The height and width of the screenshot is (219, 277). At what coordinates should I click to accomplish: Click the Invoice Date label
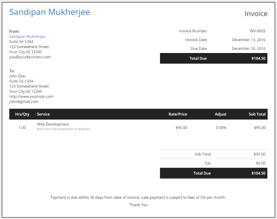196,40
